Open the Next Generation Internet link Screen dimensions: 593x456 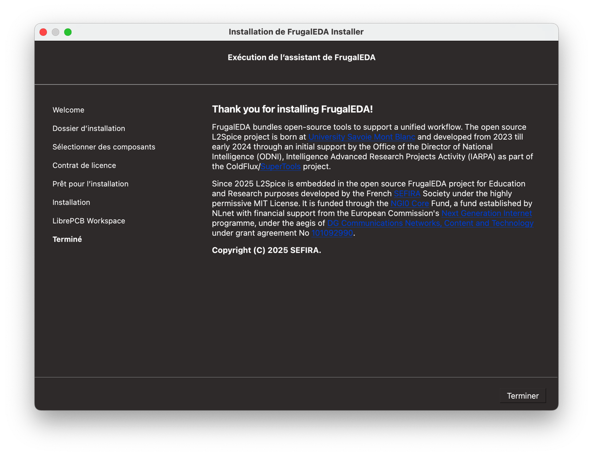[486, 213]
